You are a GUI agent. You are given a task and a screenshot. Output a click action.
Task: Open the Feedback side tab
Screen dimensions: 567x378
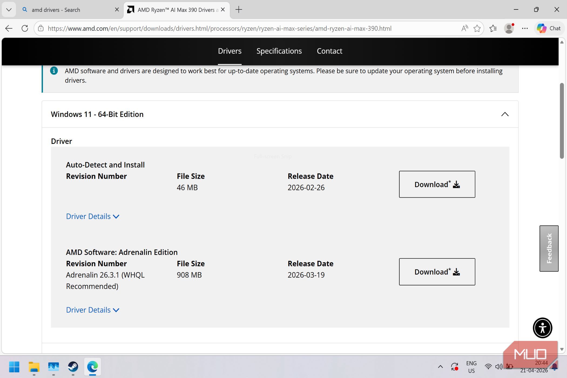tap(549, 248)
